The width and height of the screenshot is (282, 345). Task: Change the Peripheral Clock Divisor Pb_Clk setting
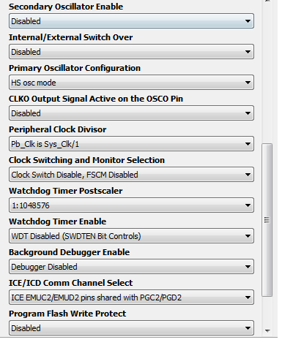coord(131,144)
